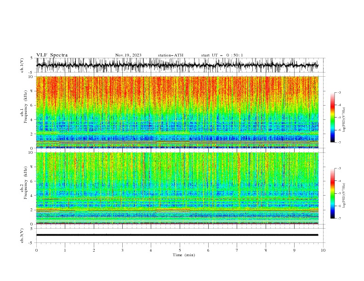Image resolution: width=364 pixels, height=281 pixels.
Task: Click the 'station=ATH' header label
Action: click(171, 55)
